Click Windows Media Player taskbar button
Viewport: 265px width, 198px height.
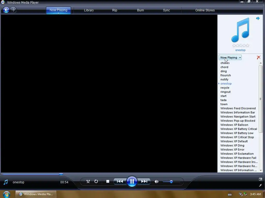[x=36, y=194]
